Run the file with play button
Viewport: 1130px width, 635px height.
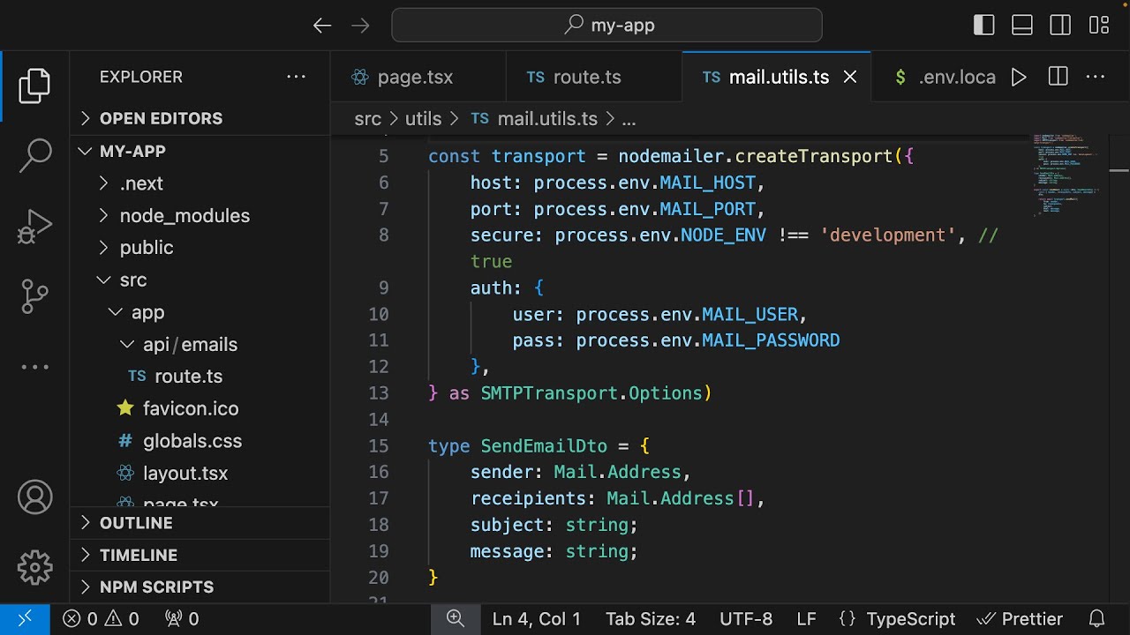(1019, 77)
